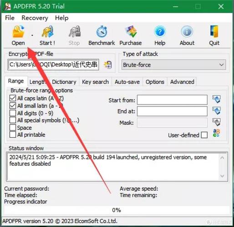This screenshot has height=227, width=234.
Task: Enable All special symbols checkbox
Action: tap(13, 120)
